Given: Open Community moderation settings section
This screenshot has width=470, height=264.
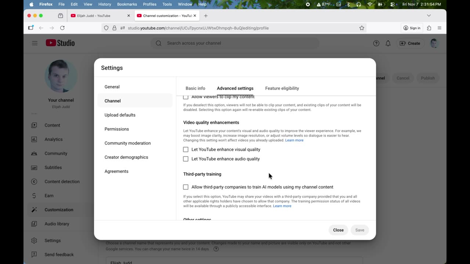Looking at the screenshot, I should pos(135,143).
